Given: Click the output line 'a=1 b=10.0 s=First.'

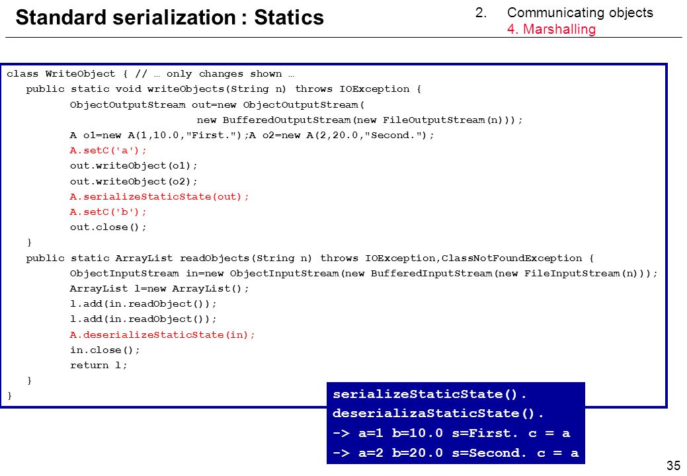Looking at the screenshot, I should (452, 434).
